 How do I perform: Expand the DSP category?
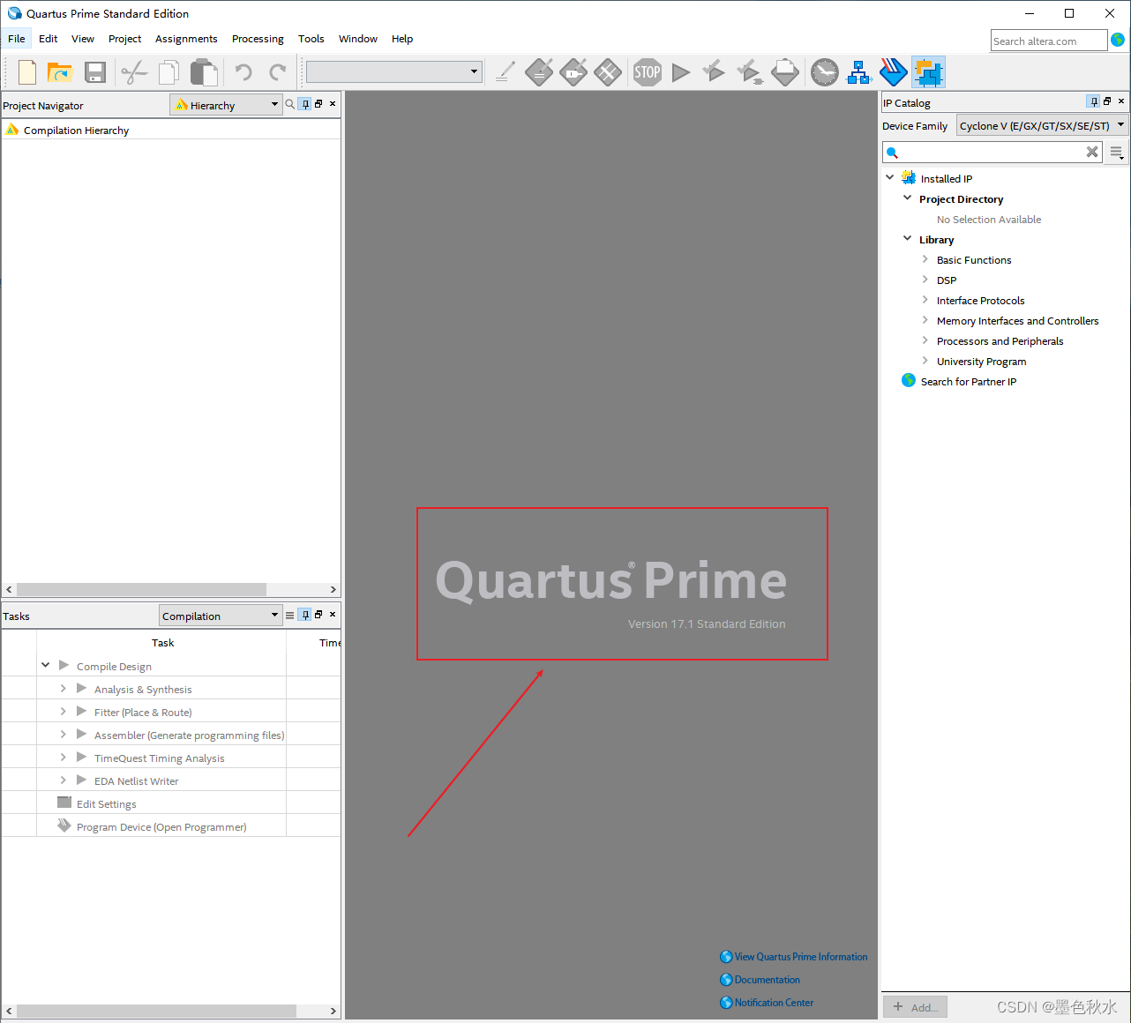coord(925,280)
